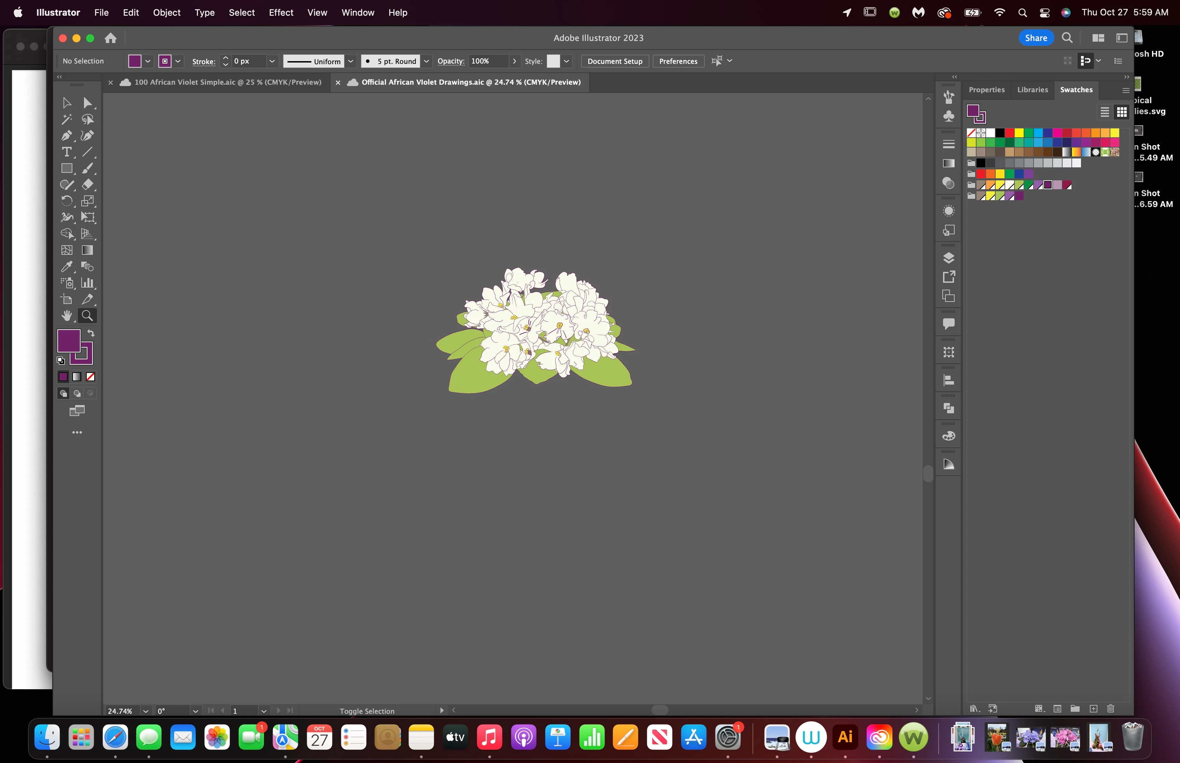Switch to 100 African Violet Simple.aic tab
Viewport: 1180px width, 763px height.
point(228,82)
